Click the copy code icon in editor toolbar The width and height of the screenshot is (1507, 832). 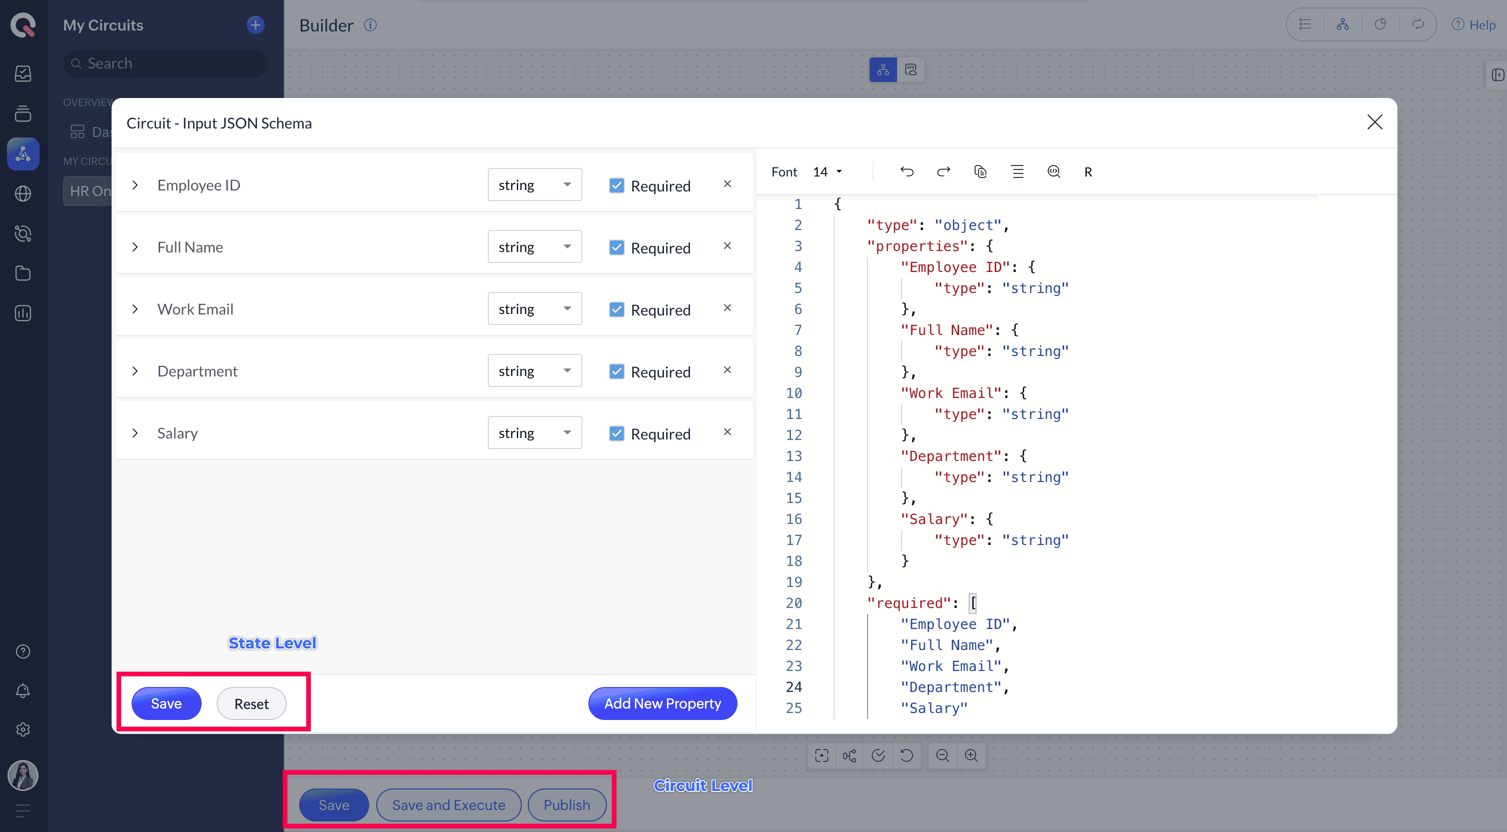coord(981,171)
